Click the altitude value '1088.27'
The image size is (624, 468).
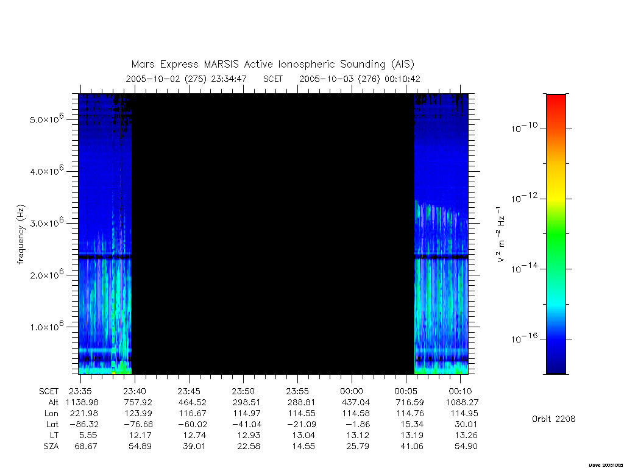click(x=462, y=402)
